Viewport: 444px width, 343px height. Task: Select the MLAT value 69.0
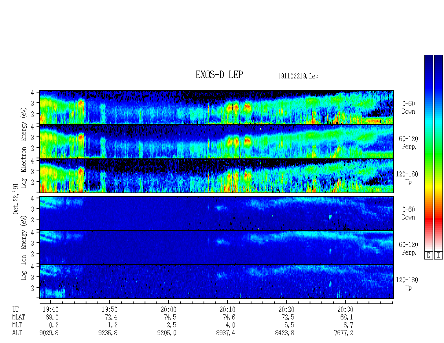click(52, 317)
